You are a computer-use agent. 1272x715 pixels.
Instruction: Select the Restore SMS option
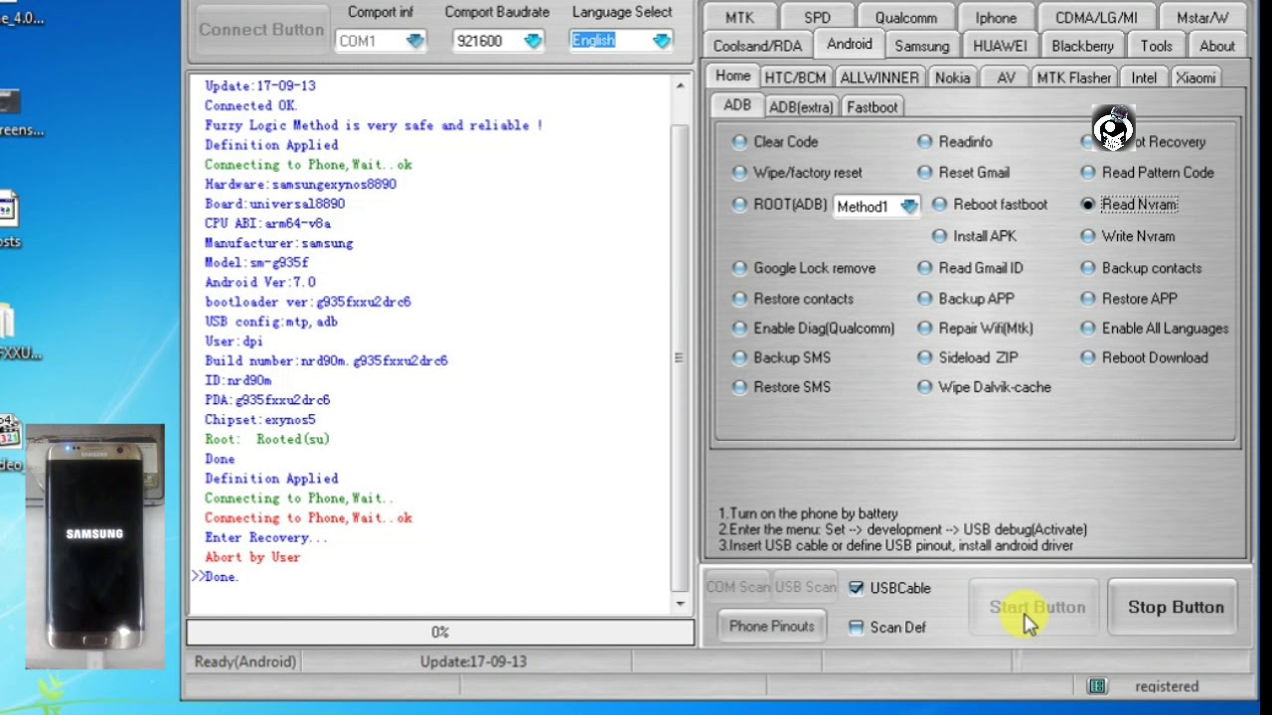[x=739, y=387]
